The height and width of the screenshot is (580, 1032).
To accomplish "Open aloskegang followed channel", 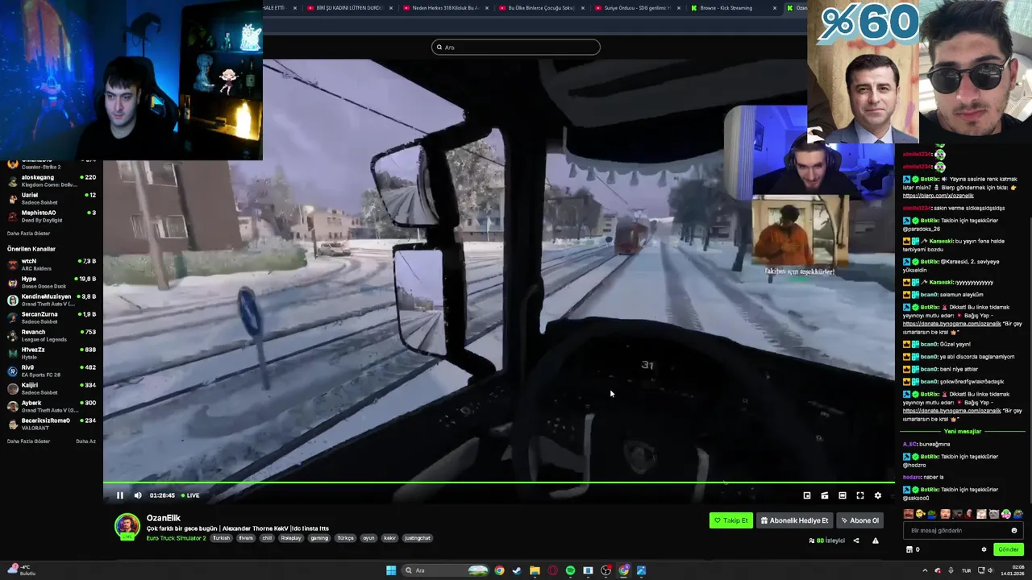I will click(52, 180).
